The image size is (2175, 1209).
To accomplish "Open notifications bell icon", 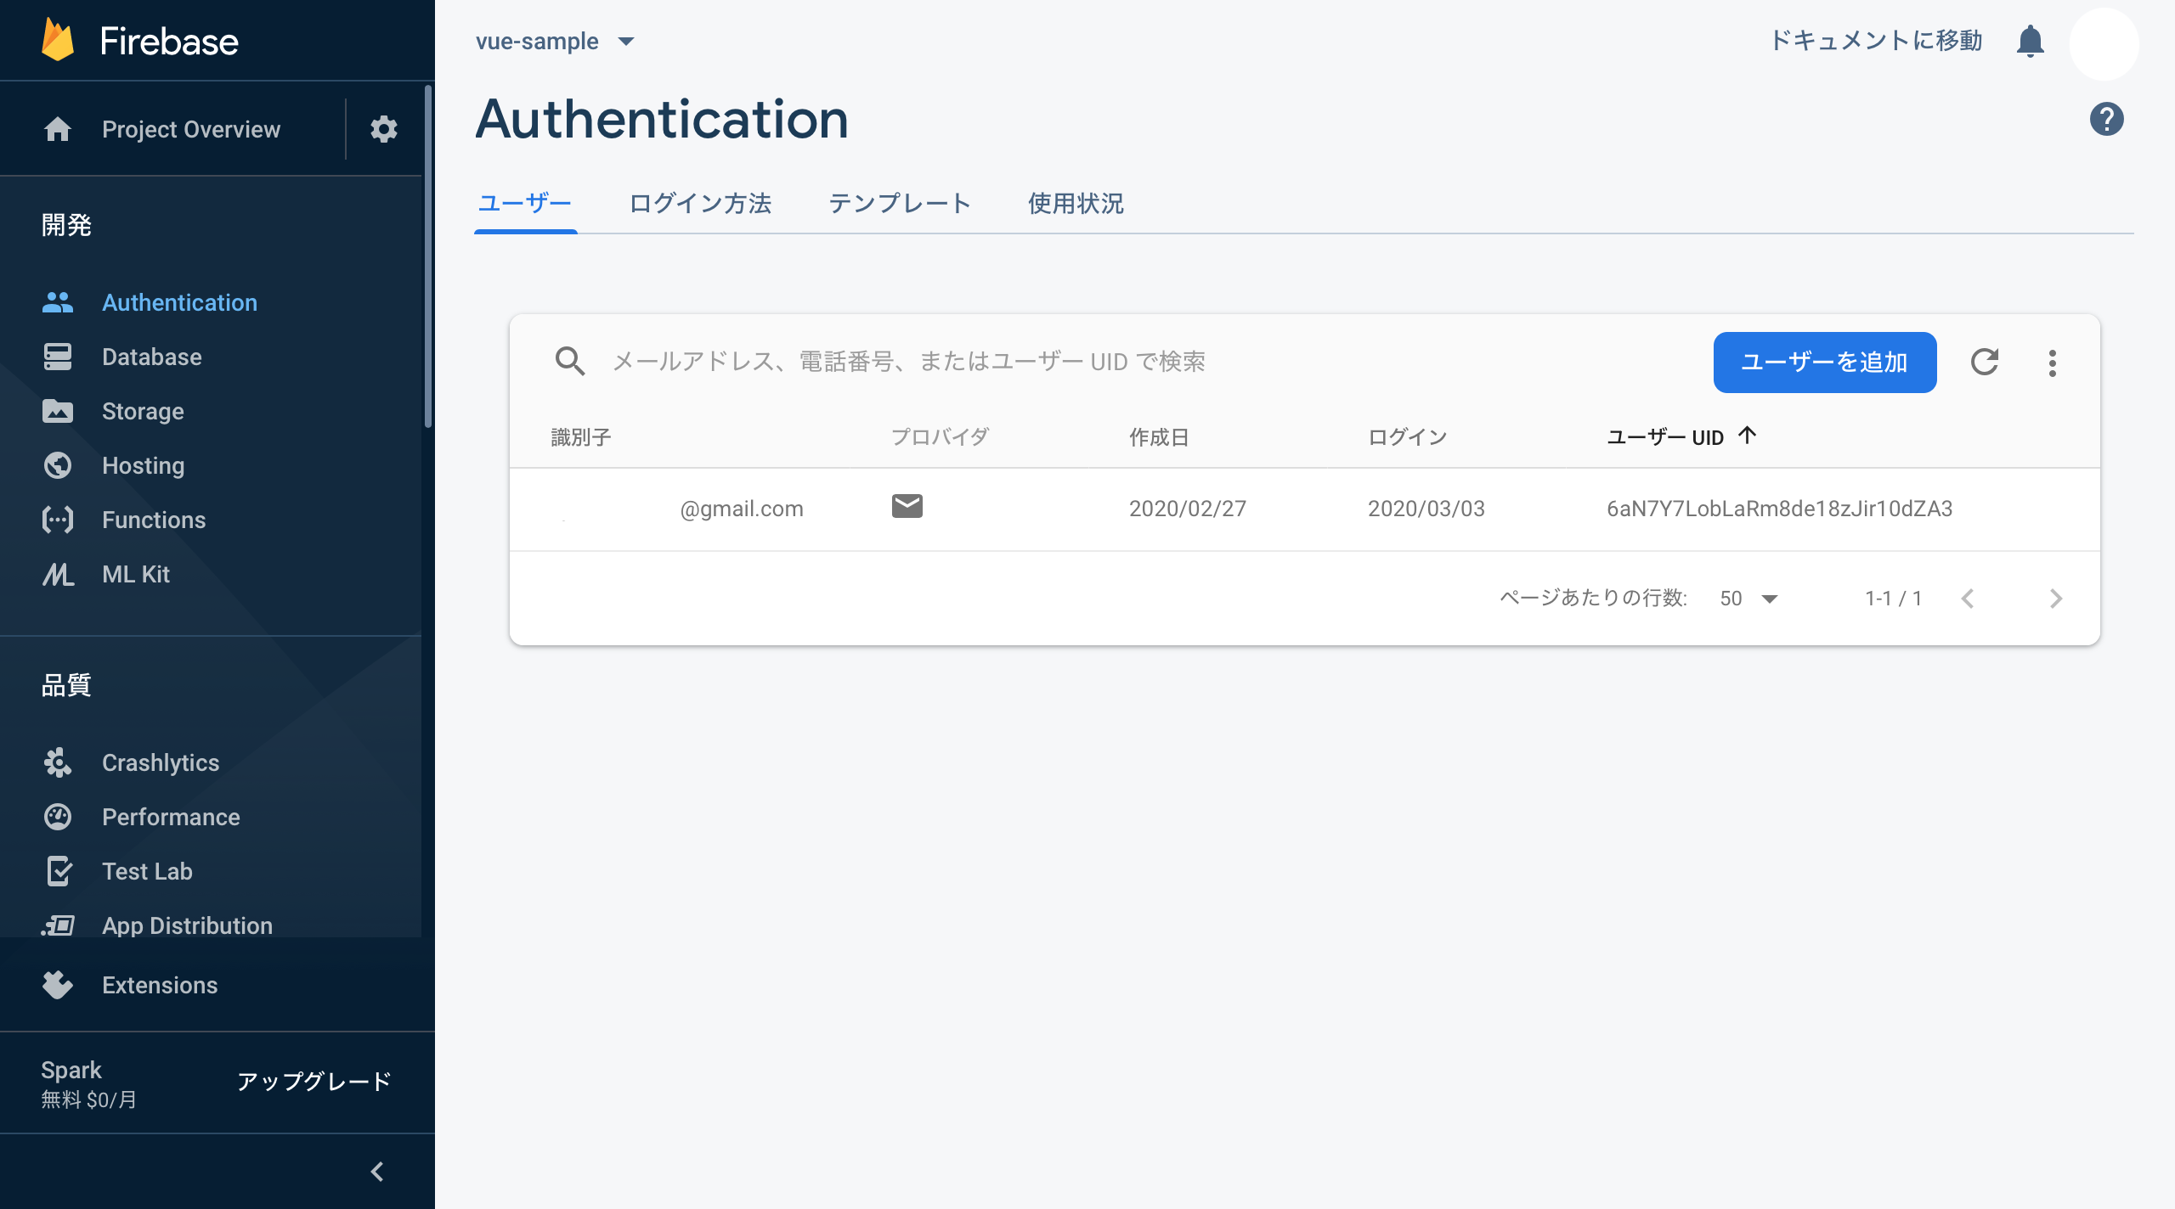I will (2031, 41).
